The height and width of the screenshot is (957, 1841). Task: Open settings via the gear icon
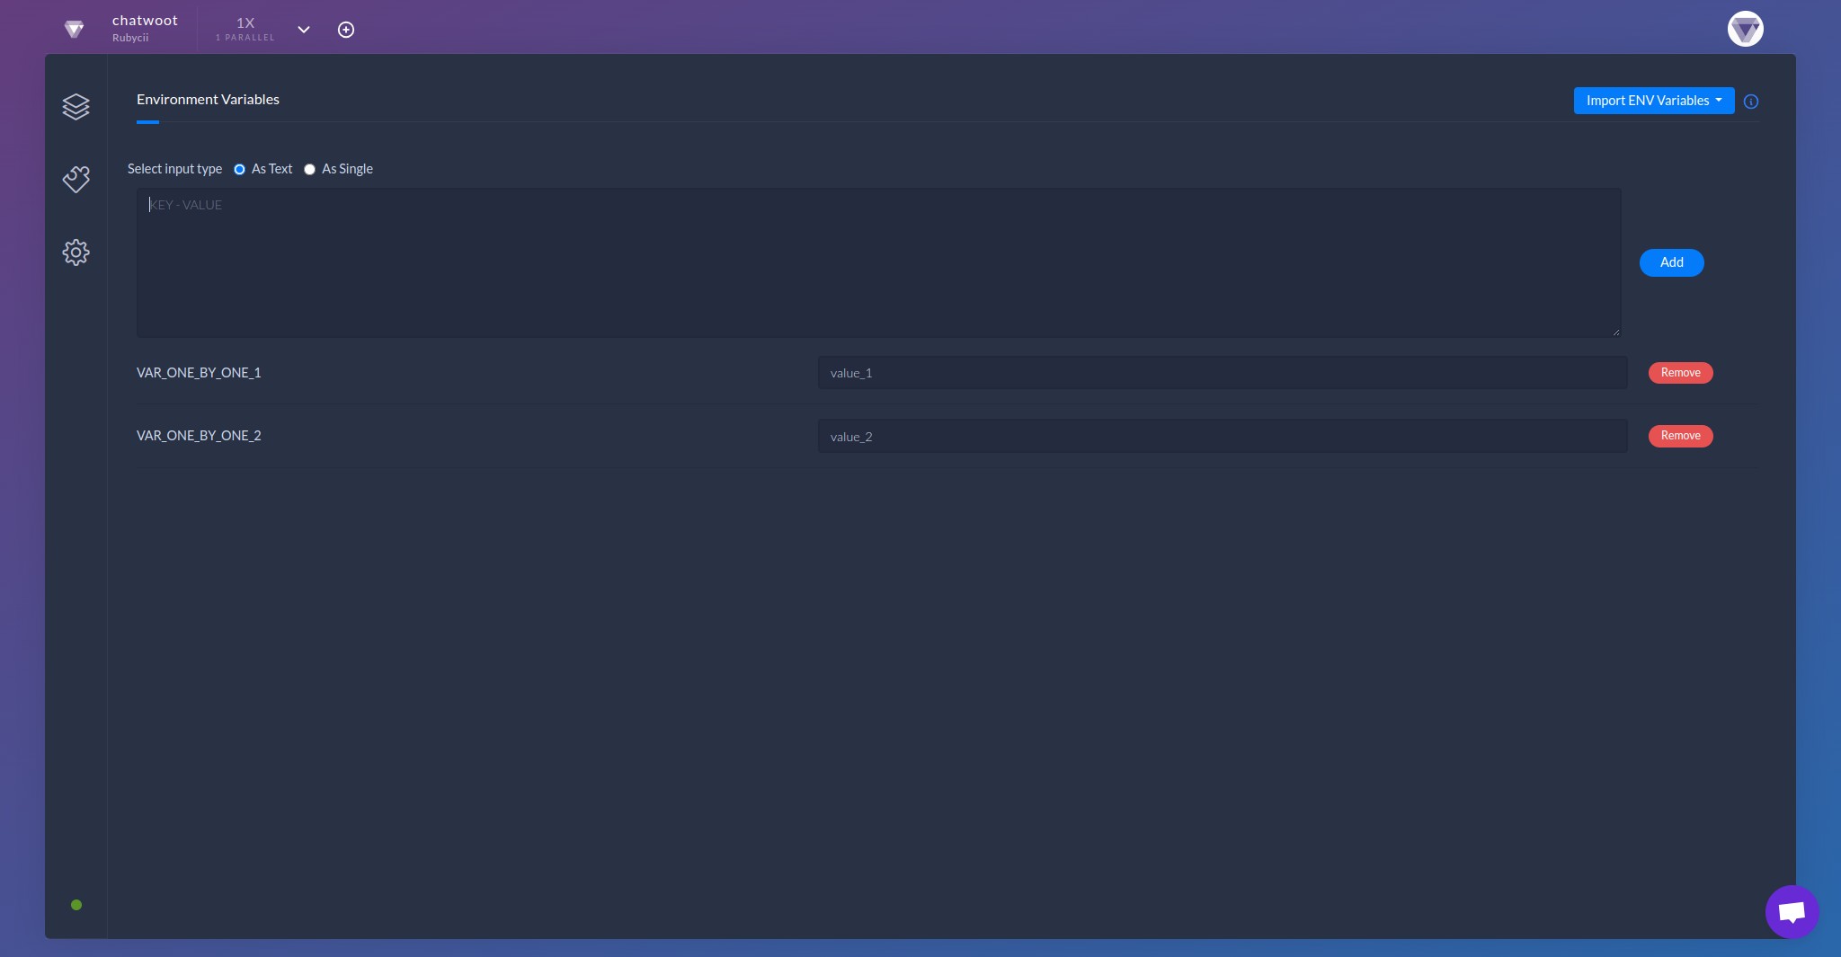coord(76,253)
